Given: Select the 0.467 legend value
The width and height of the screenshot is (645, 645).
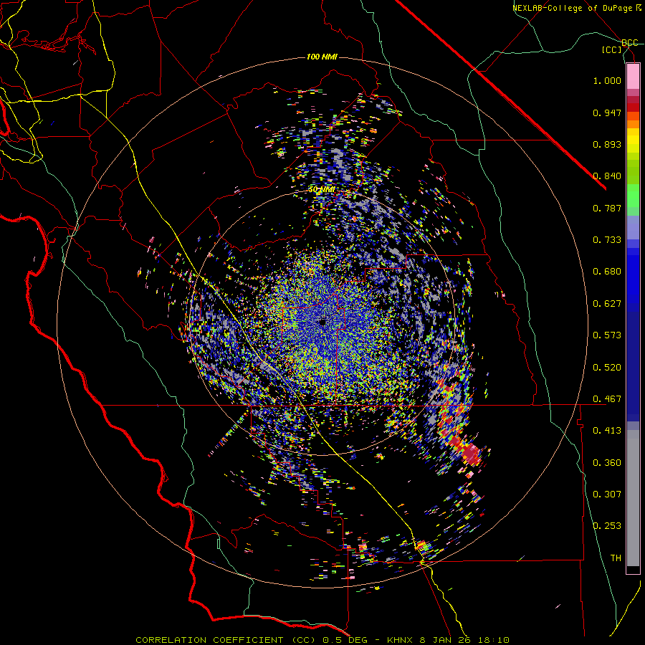Looking at the screenshot, I should click(607, 399).
